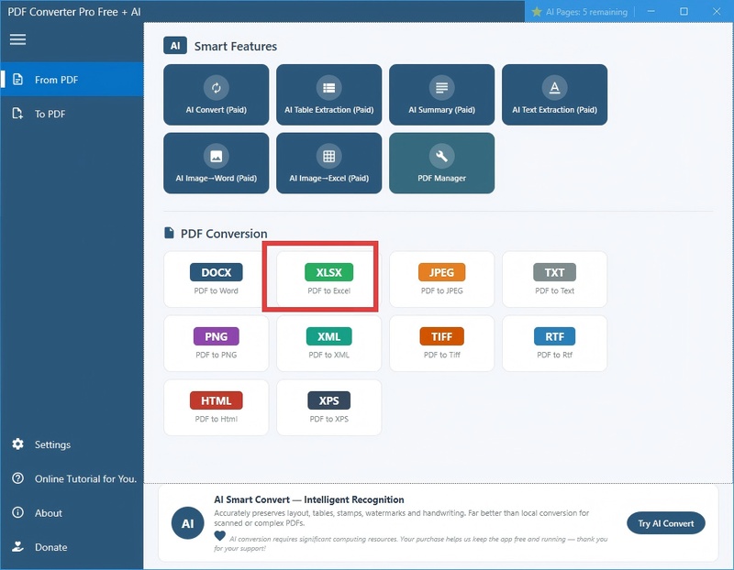Click the Try AI Convert button

click(x=665, y=523)
